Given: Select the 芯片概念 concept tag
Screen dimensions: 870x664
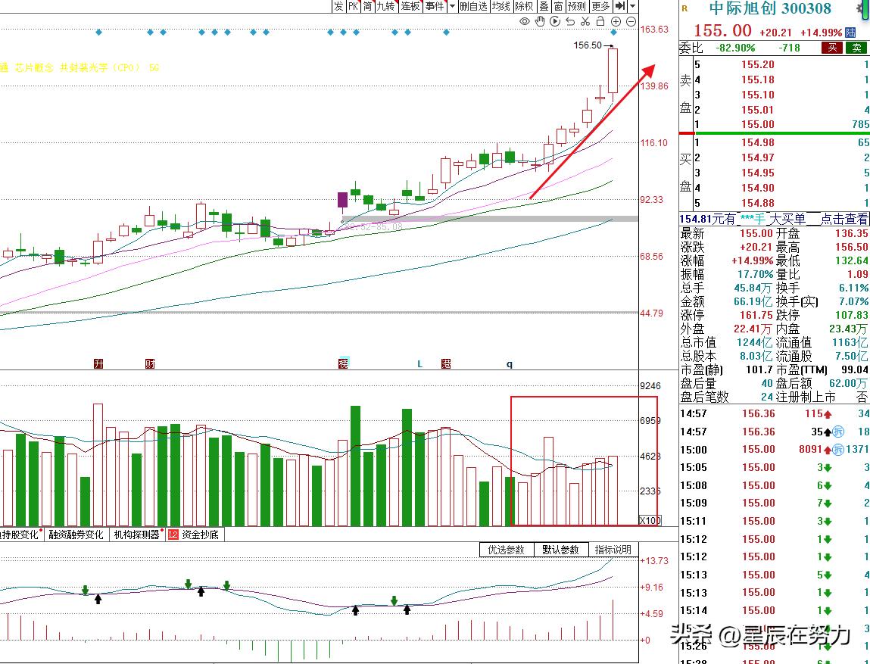Looking at the screenshot, I should tap(34, 67).
